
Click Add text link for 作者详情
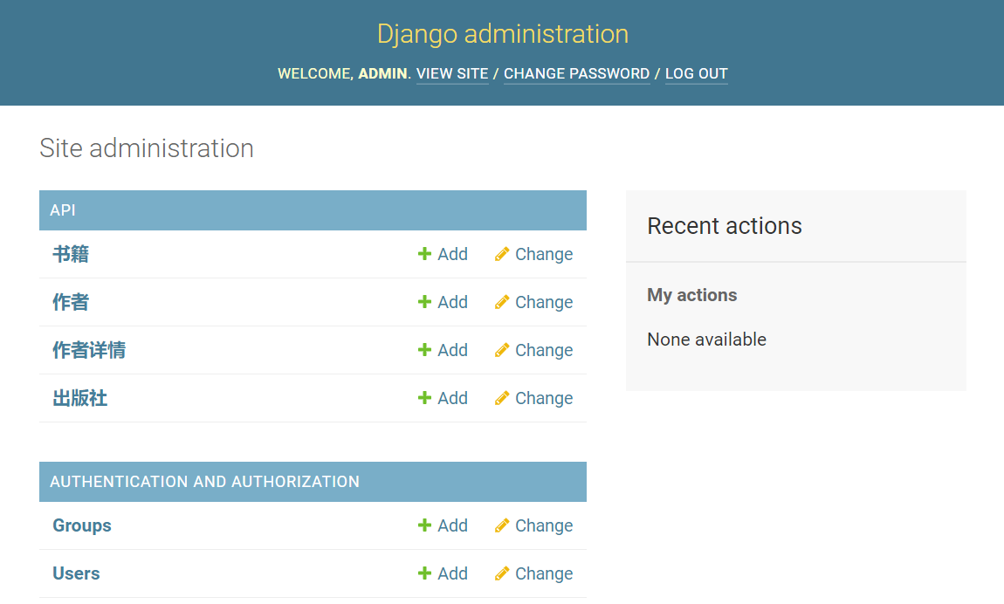coord(453,350)
